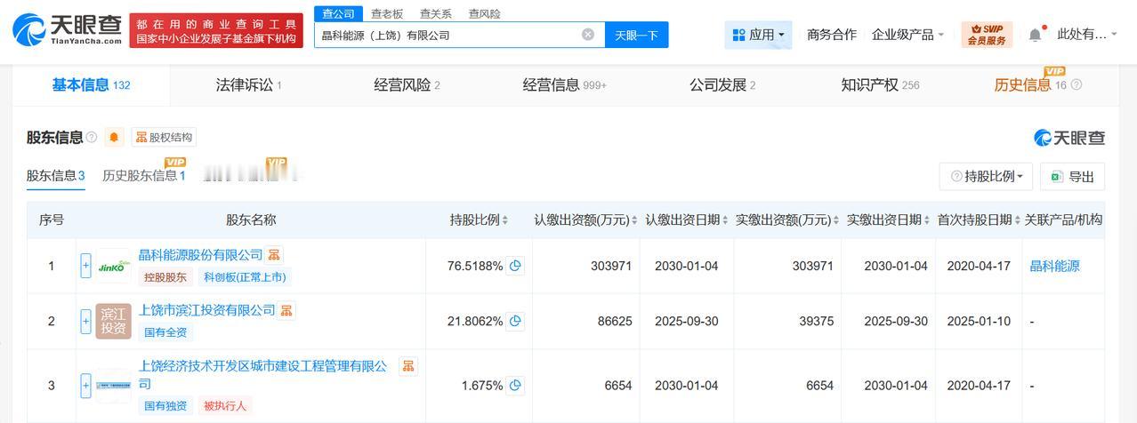Viewport: 1137px width, 423px height.
Task: Open the 经营风险 tab
Action: click(x=407, y=85)
